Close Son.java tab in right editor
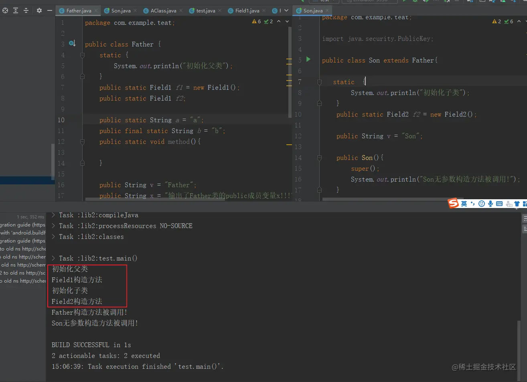 327,10
